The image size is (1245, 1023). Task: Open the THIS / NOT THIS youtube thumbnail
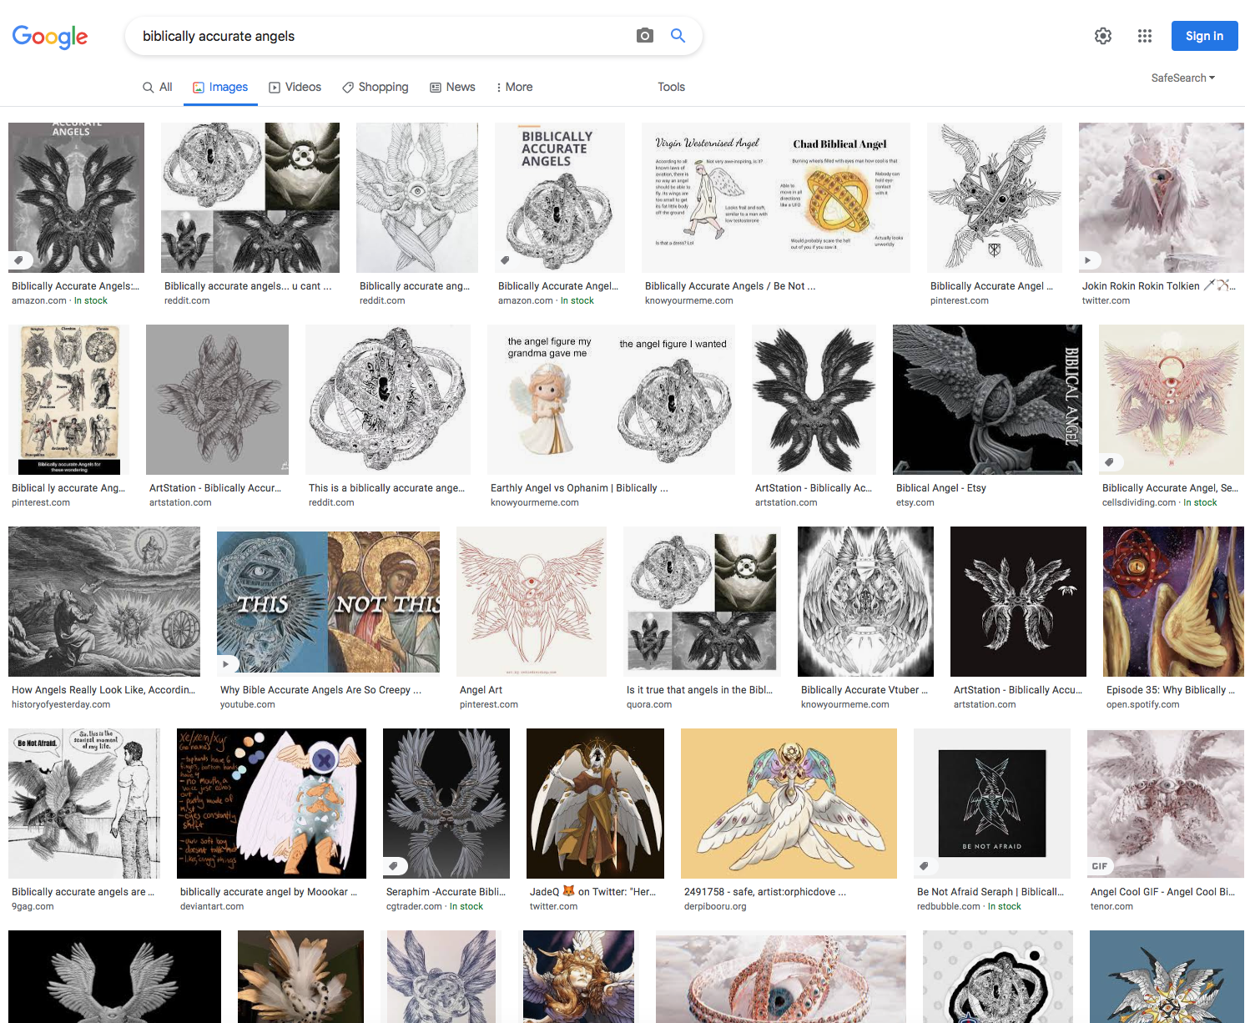328,602
